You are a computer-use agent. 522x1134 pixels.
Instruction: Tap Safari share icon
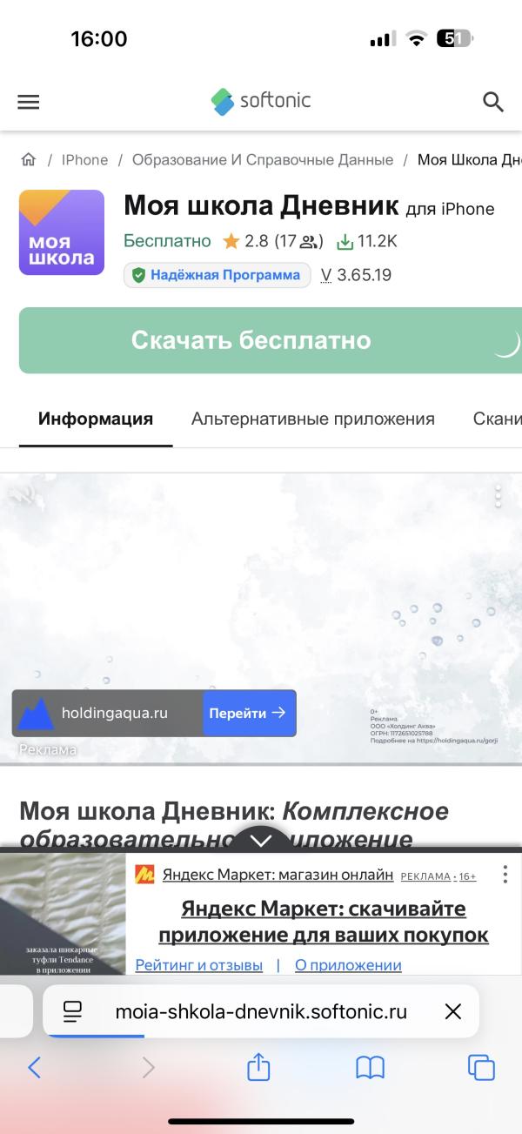[258, 1067]
